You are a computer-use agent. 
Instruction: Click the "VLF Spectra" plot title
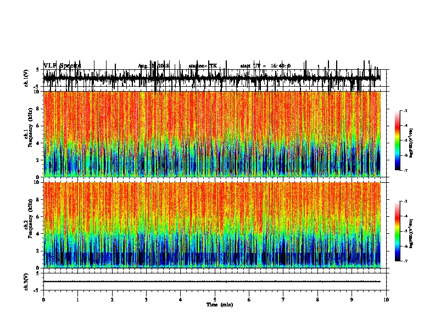[63, 65]
